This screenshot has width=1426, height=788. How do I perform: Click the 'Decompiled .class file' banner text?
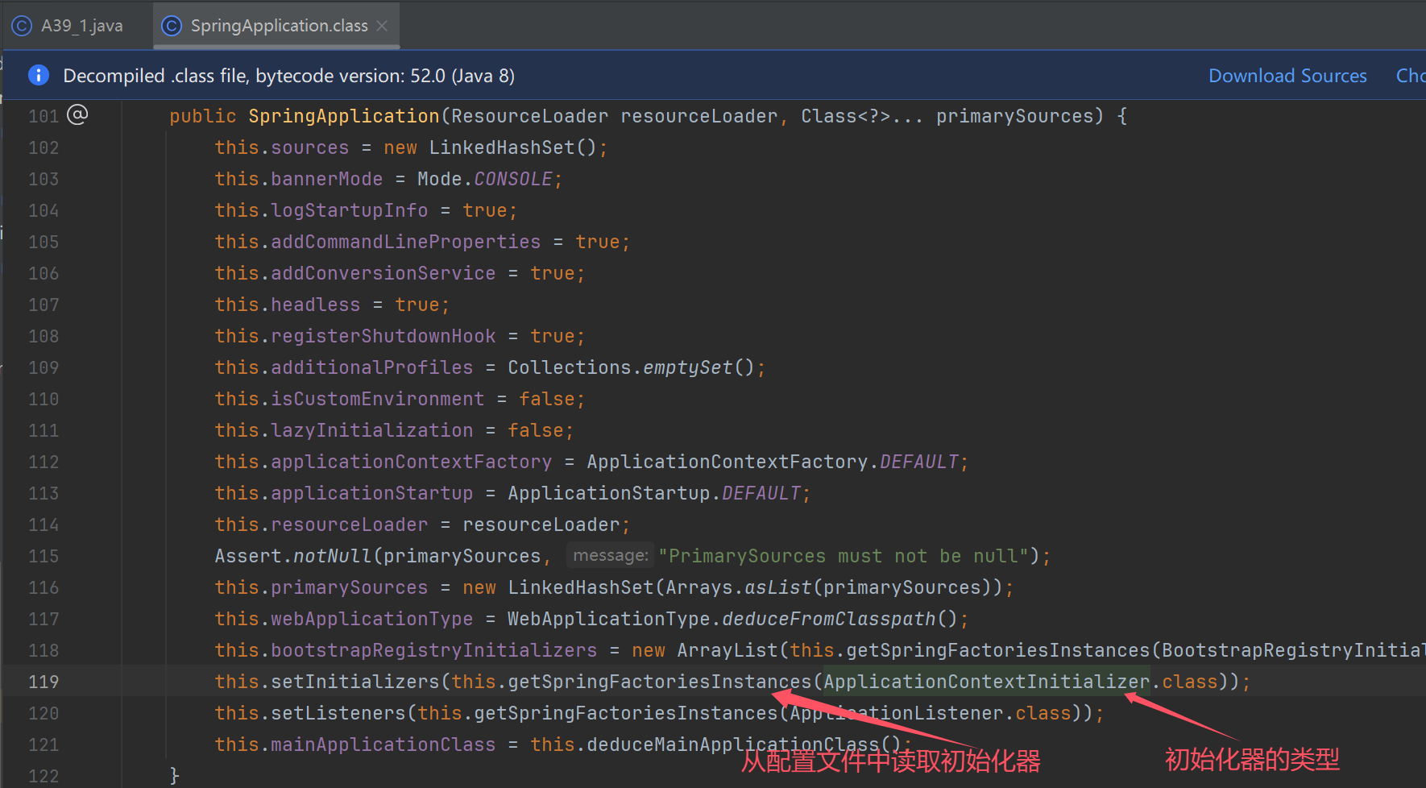tap(288, 76)
